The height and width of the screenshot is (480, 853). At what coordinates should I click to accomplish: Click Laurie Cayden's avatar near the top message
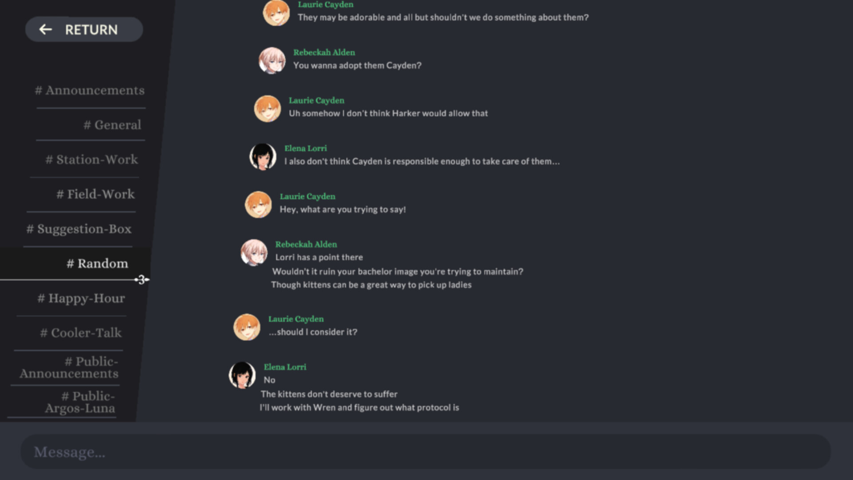pyautogui.click(x=277, y=13)
